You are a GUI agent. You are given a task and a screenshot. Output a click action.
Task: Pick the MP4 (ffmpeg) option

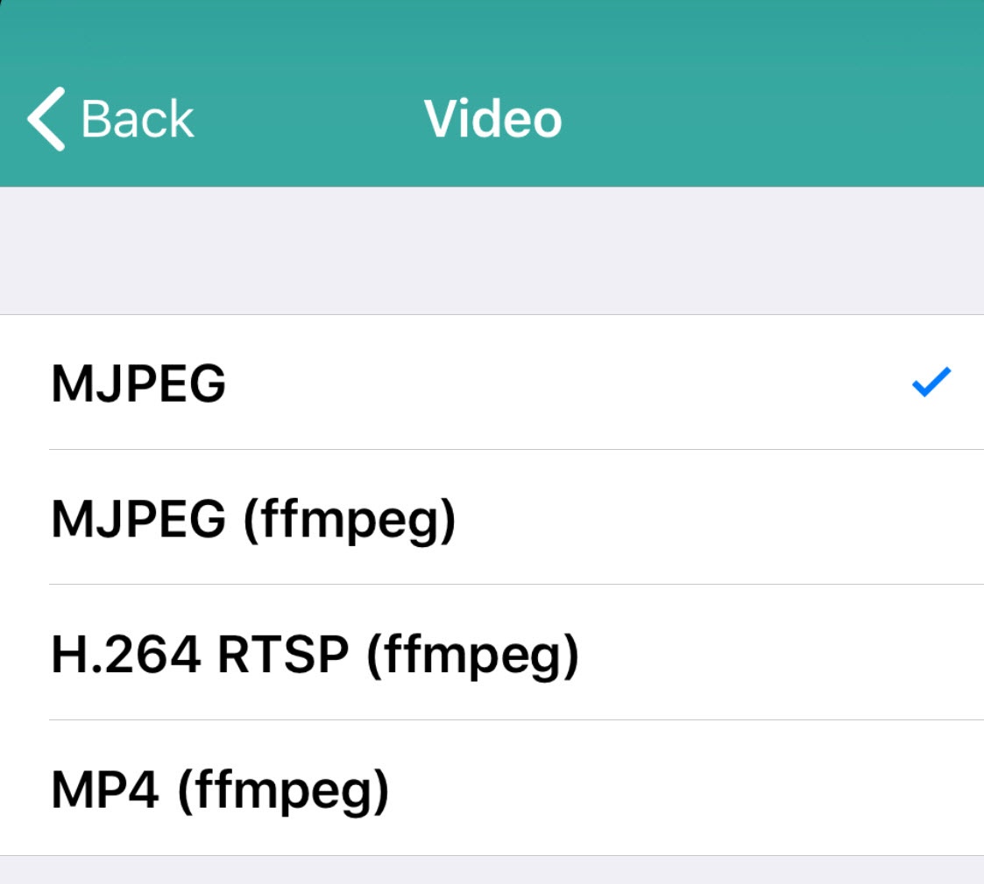(x=219, y=790)
